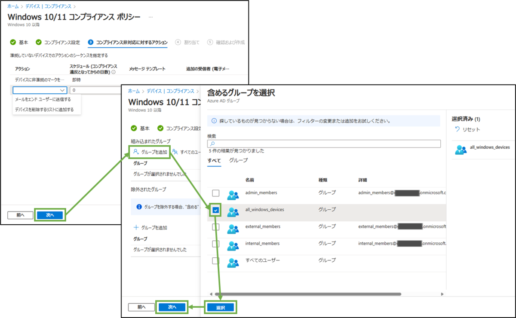Click the schedule column info icon
Image resolution: width=516 pixels, height=318 pixels.
(x=114, y=72)
